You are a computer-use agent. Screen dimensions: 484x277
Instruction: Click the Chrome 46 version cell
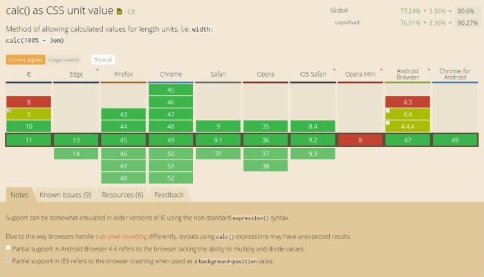(171, 102)
